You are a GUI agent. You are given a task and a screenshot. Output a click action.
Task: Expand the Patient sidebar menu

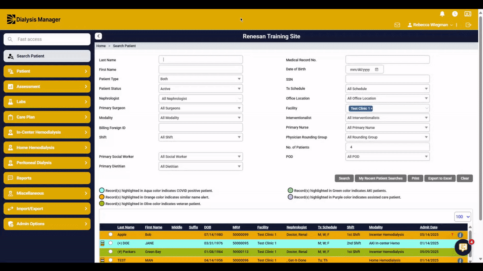point(47,71)
